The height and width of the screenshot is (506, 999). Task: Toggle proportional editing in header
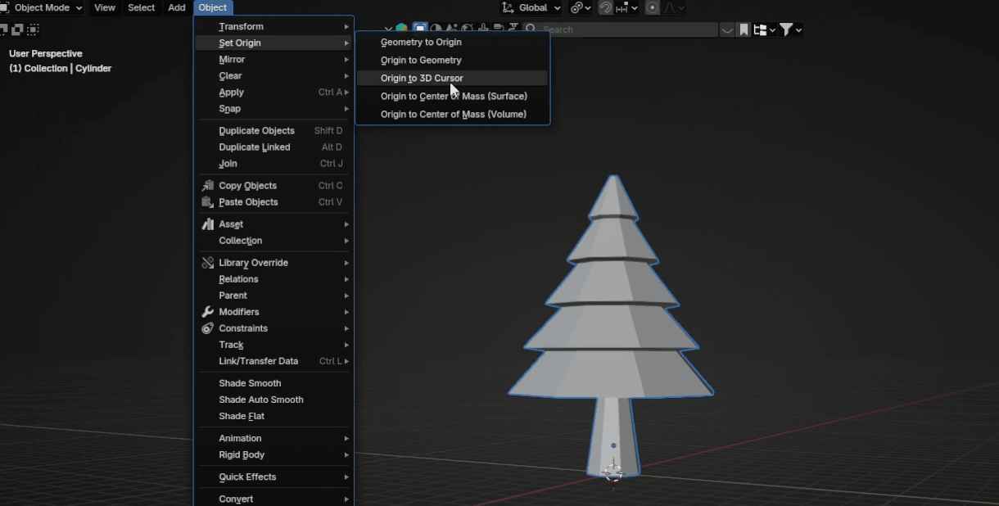click(653, 7)
